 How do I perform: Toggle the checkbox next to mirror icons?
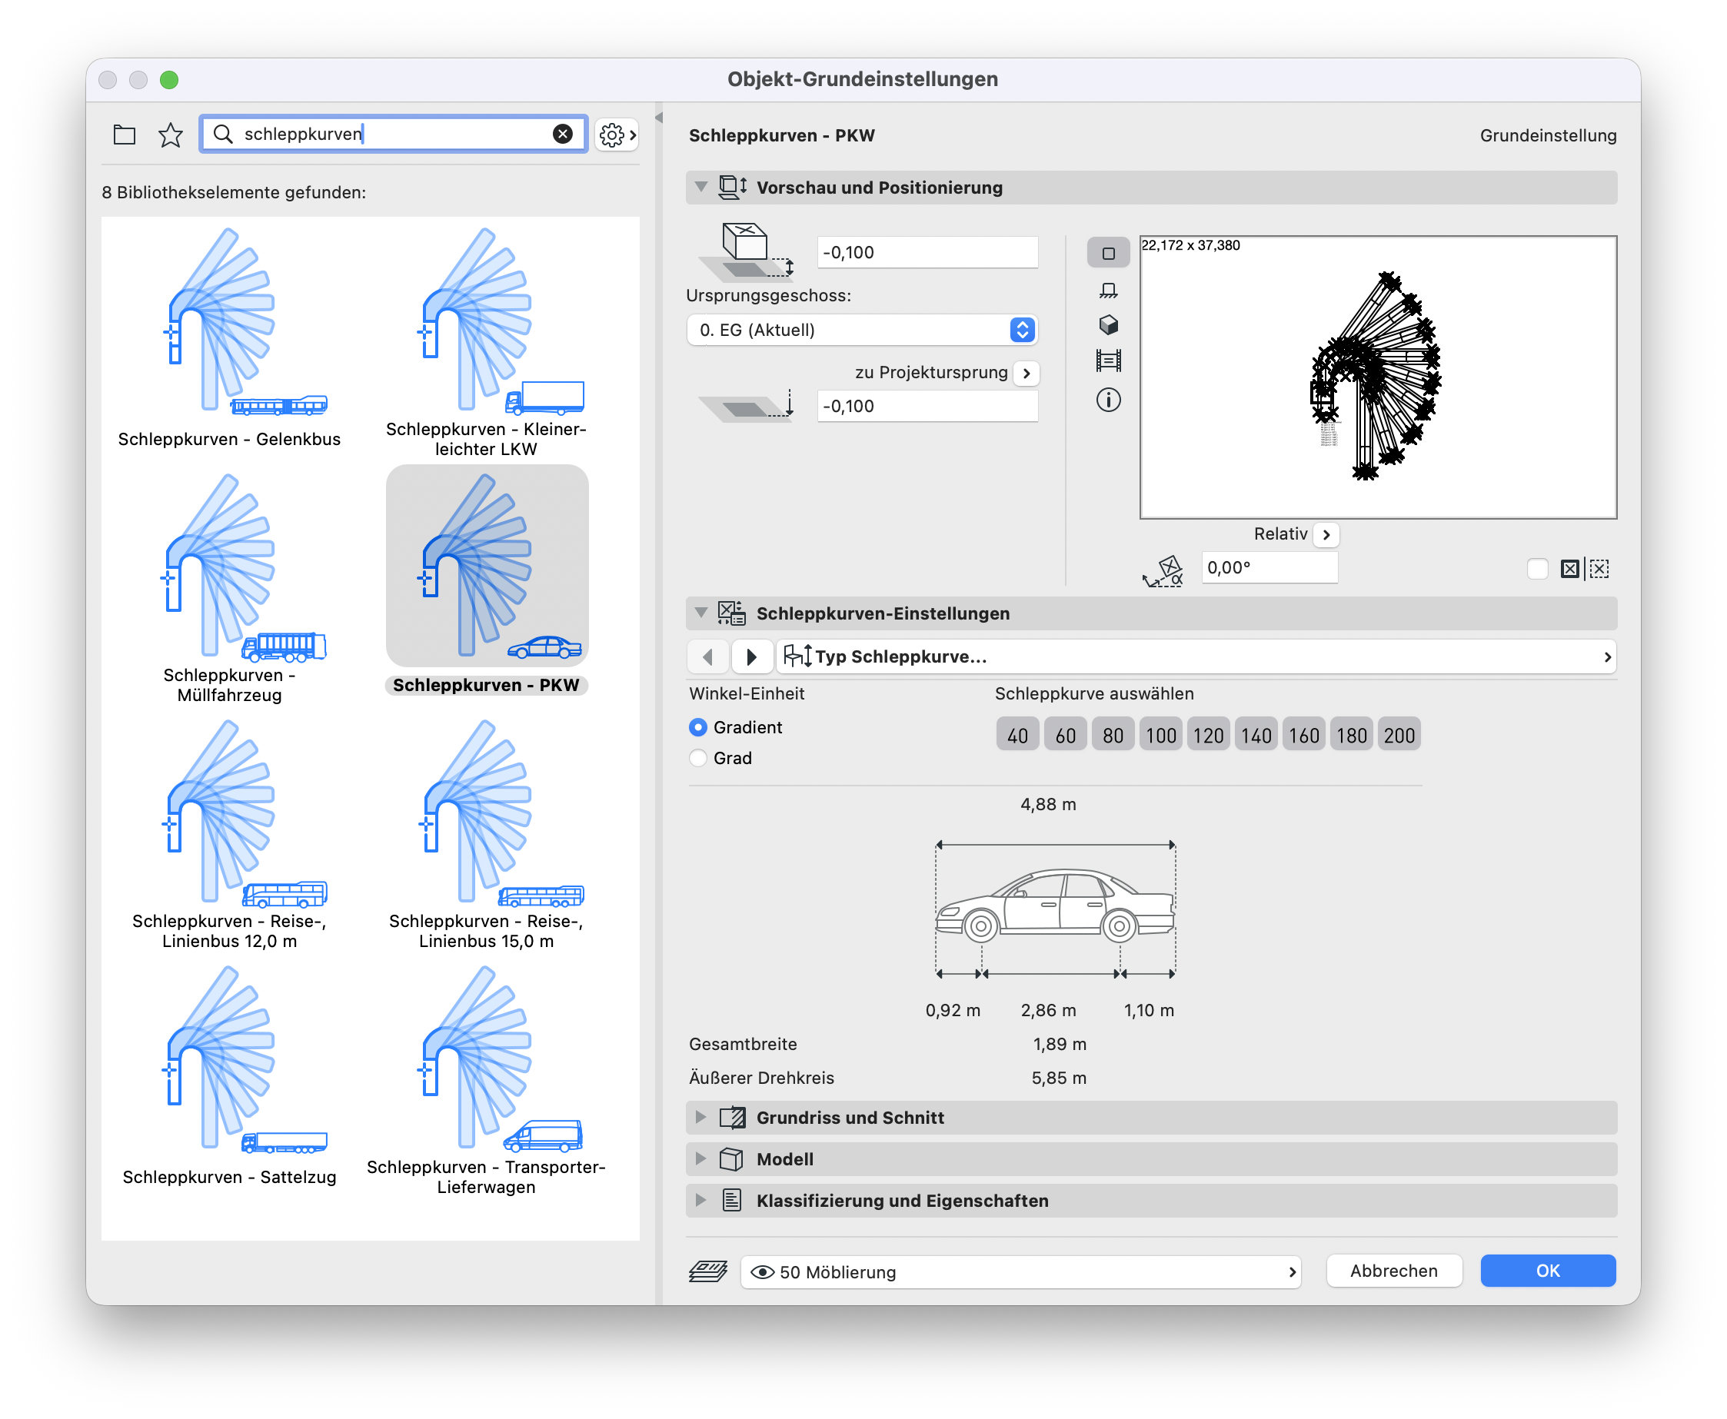[x=1537, y=569]
